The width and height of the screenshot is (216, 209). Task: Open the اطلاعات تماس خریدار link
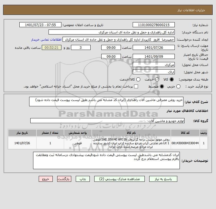tap(46, 40)
